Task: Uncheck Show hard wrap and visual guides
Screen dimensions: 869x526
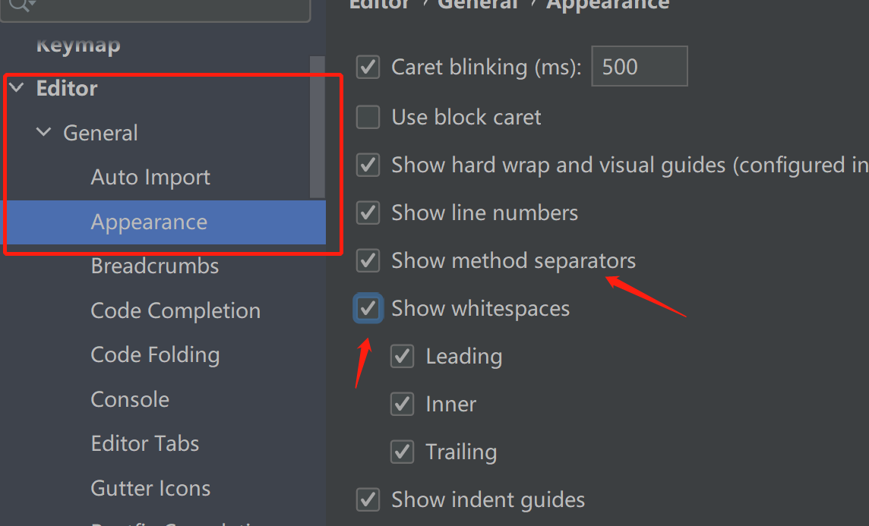Action: [368, 165]
